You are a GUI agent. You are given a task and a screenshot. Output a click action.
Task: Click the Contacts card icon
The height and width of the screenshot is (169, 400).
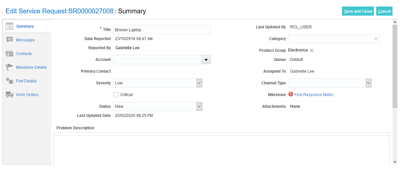point(9,54)
